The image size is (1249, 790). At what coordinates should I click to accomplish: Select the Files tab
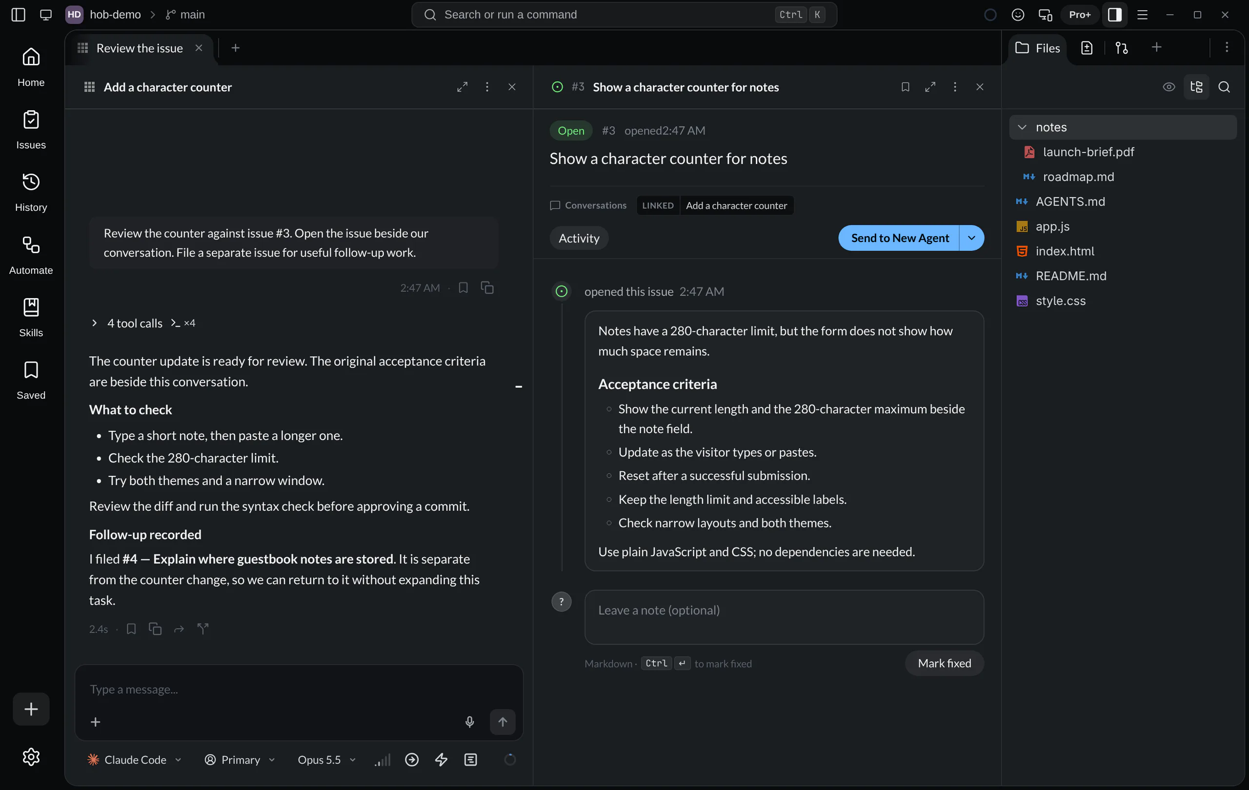coord(1037,48)
